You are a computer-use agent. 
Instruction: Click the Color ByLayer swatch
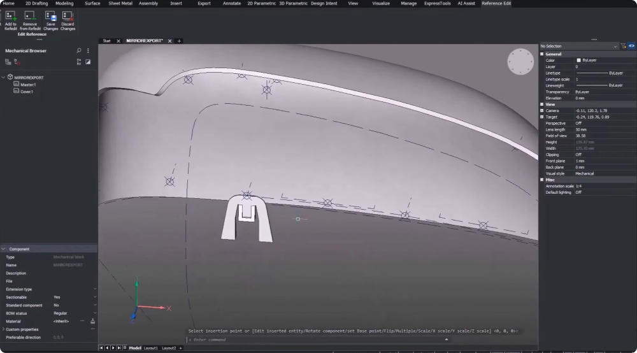tap(578, 60)
